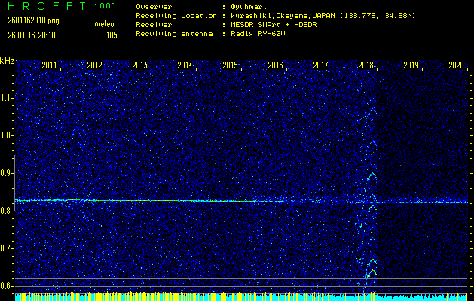Image resolution: width=474 pixels, height=301 pixels.
Task: Select the 2014 time marker
Action: click(185, 66)
